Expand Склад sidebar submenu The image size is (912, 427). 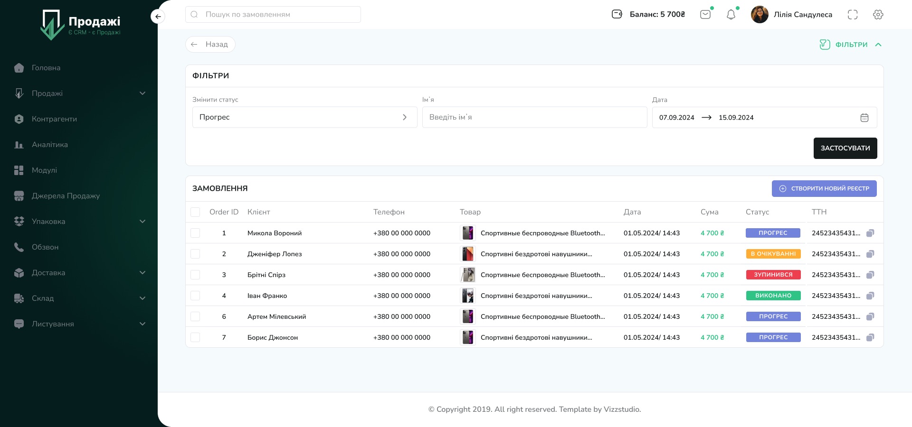pyautogui.click(x=142, y=298)
